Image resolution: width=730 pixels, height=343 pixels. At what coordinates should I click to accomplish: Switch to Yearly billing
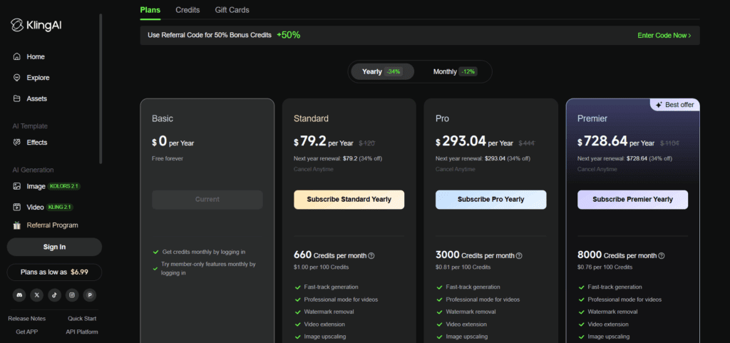coord(382,72)
